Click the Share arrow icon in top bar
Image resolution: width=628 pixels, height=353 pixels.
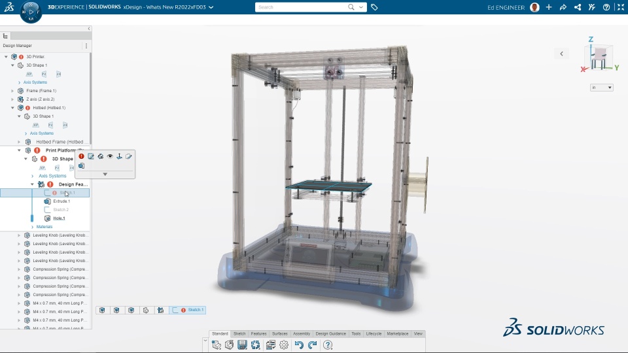(563, 7)
